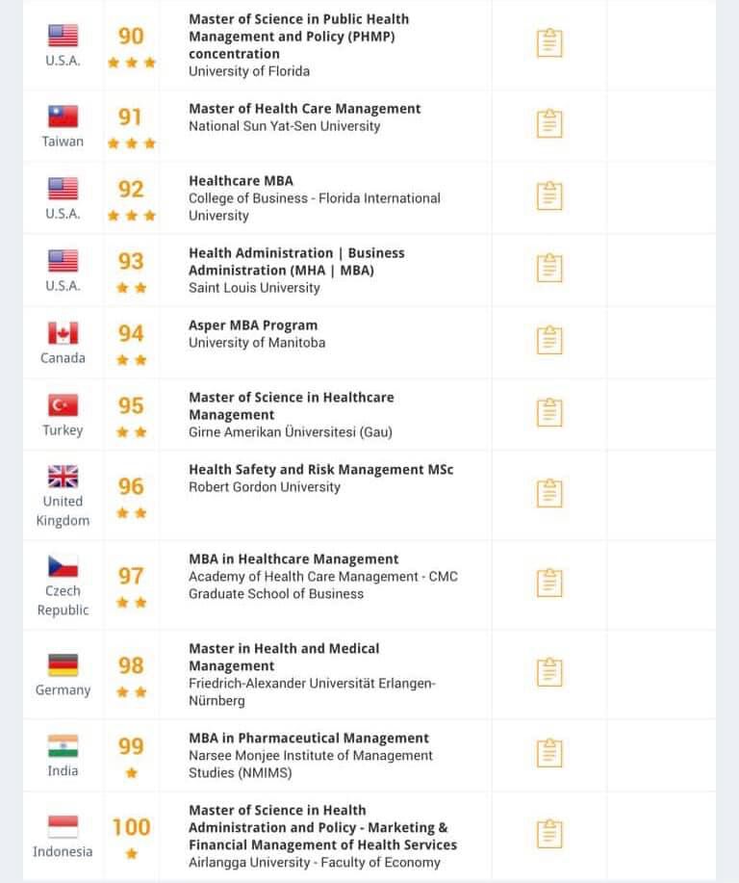Click the three-star rating under rank 92
Image resolution: width=739 pixels, height=883 pixels.
131,216
